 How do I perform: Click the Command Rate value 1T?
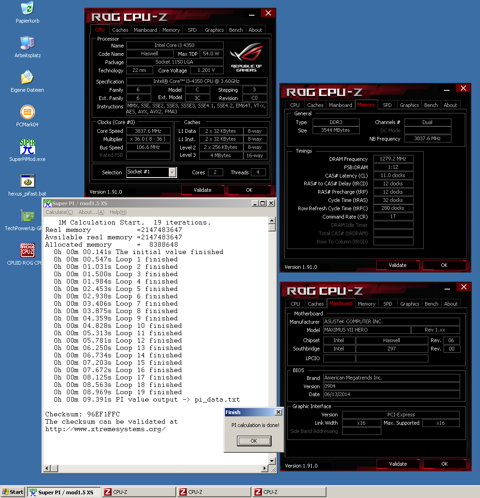[393, 217]
